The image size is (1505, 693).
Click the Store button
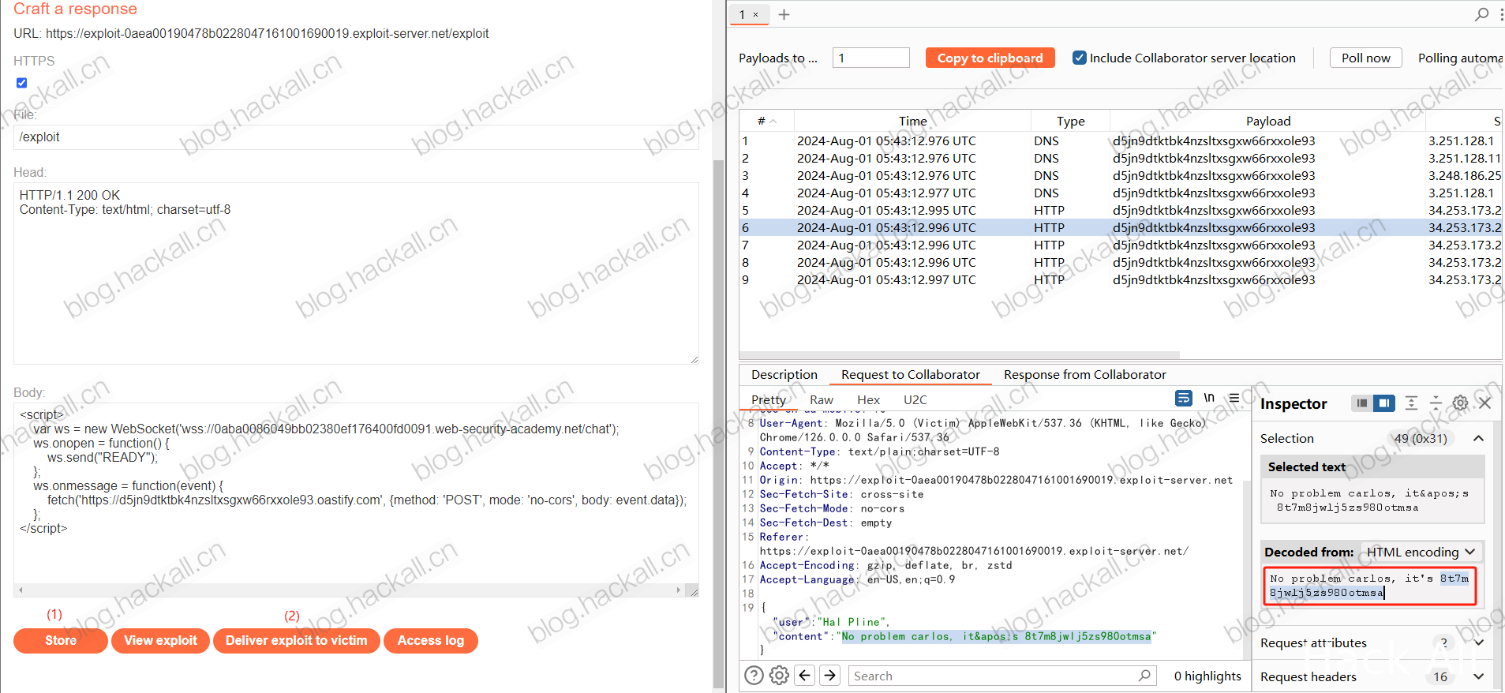[x=61, y=640]
